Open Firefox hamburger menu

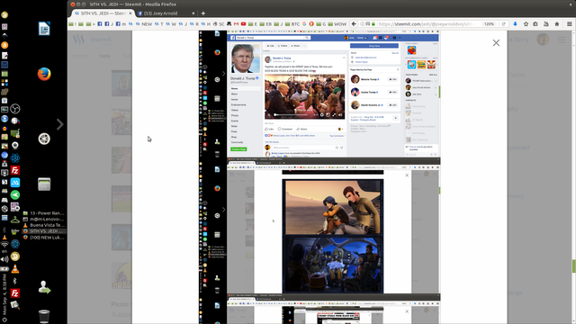click(x=570, y=24)
